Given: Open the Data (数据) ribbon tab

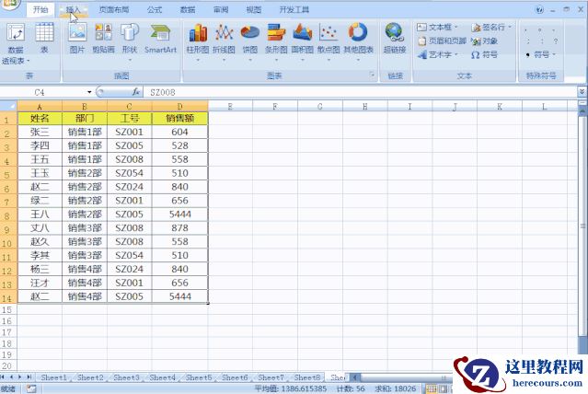Looking at the screenshot, I should pos(188,10).
